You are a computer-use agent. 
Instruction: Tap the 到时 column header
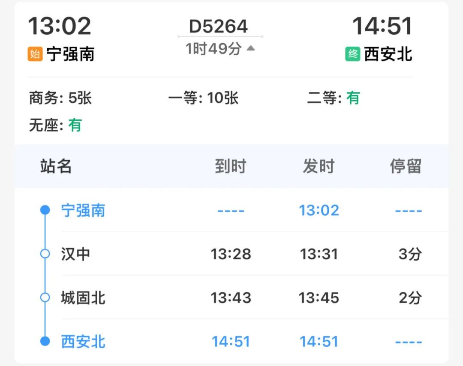coord(231,166)
